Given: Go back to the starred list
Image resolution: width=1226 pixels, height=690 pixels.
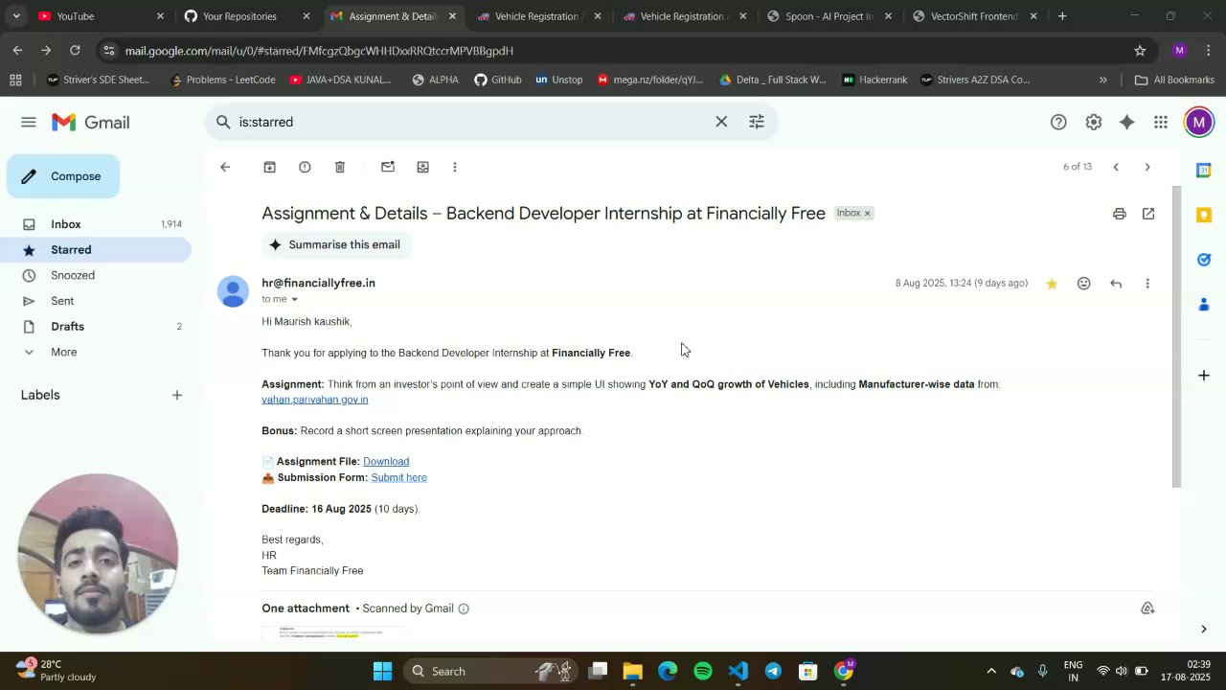Looking at the screenshot, I should coord(225,167).
